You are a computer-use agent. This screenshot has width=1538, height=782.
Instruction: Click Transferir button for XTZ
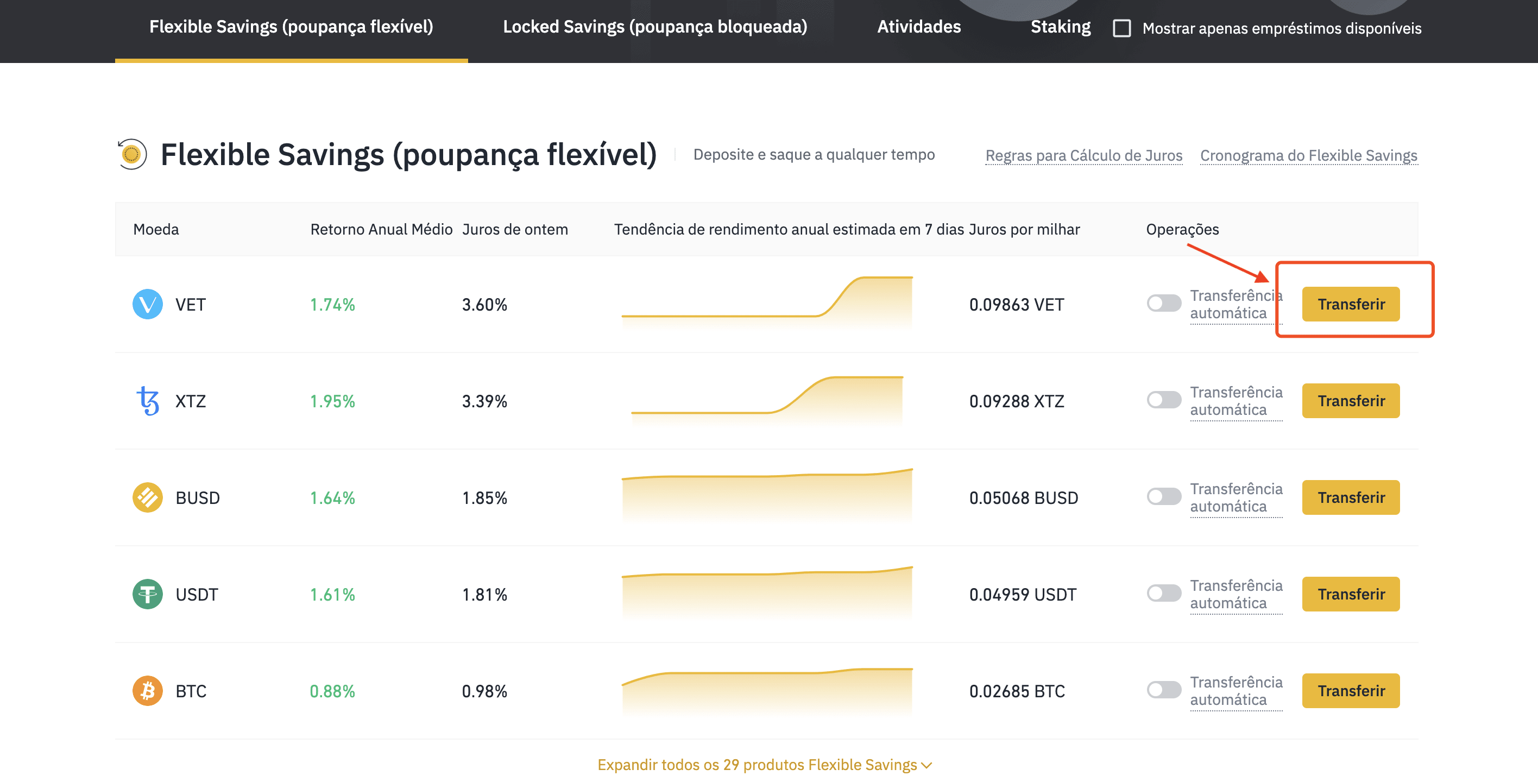pos(1351,401)
